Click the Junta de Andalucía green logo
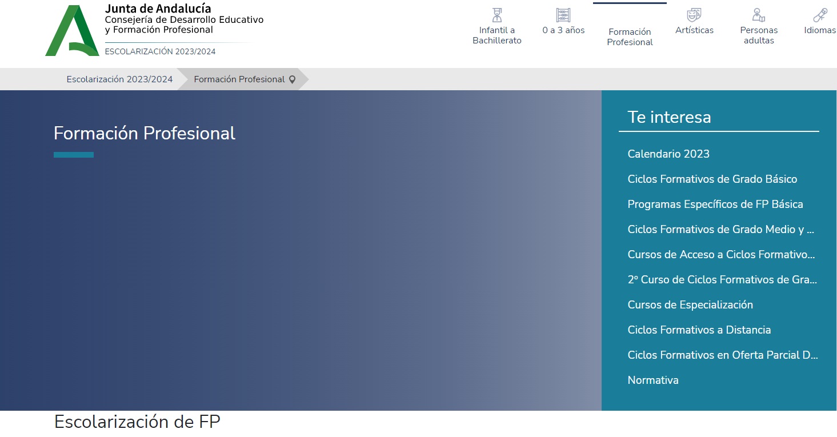The width and height of the screenshot is (837, 437). coord(72,31)
